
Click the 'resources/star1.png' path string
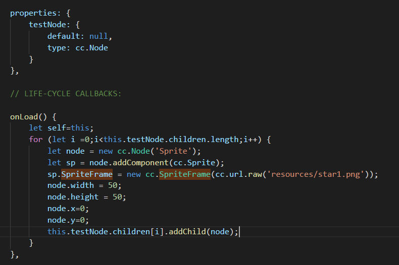click(x=316, y=174)
